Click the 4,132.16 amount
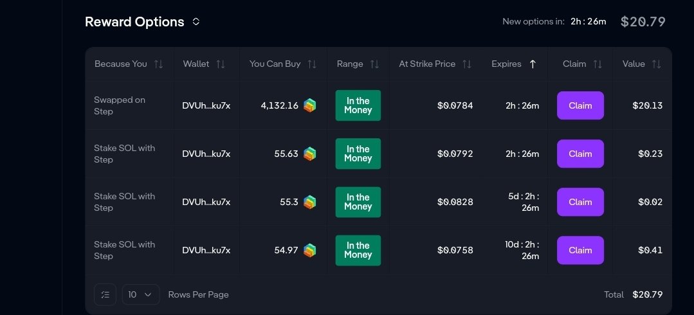 [279, 105]
